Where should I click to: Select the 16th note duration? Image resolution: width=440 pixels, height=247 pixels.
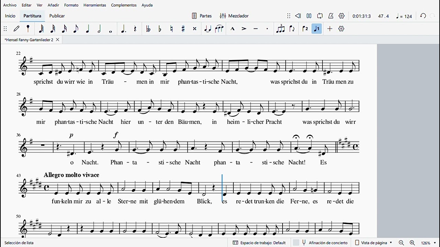click(64, 29)
